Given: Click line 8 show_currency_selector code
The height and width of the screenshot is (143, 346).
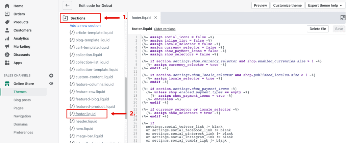Looking at the screenshot, I should point(232,61).
